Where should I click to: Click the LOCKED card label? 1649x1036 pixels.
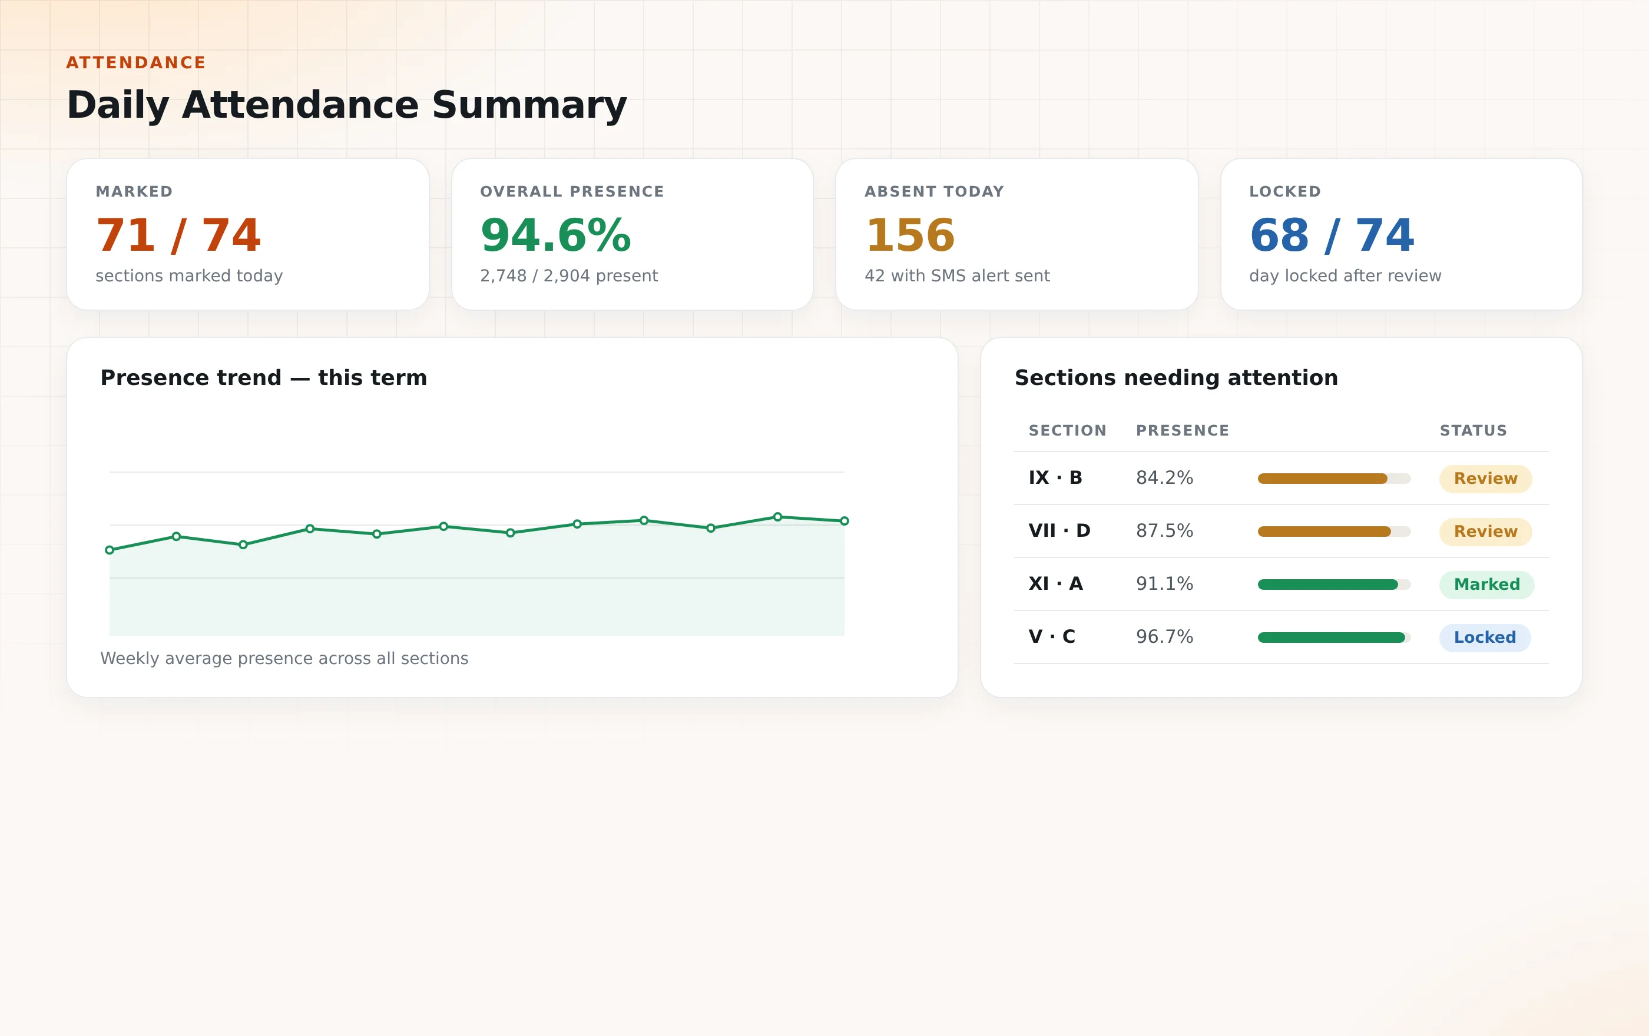[1284, 191]
